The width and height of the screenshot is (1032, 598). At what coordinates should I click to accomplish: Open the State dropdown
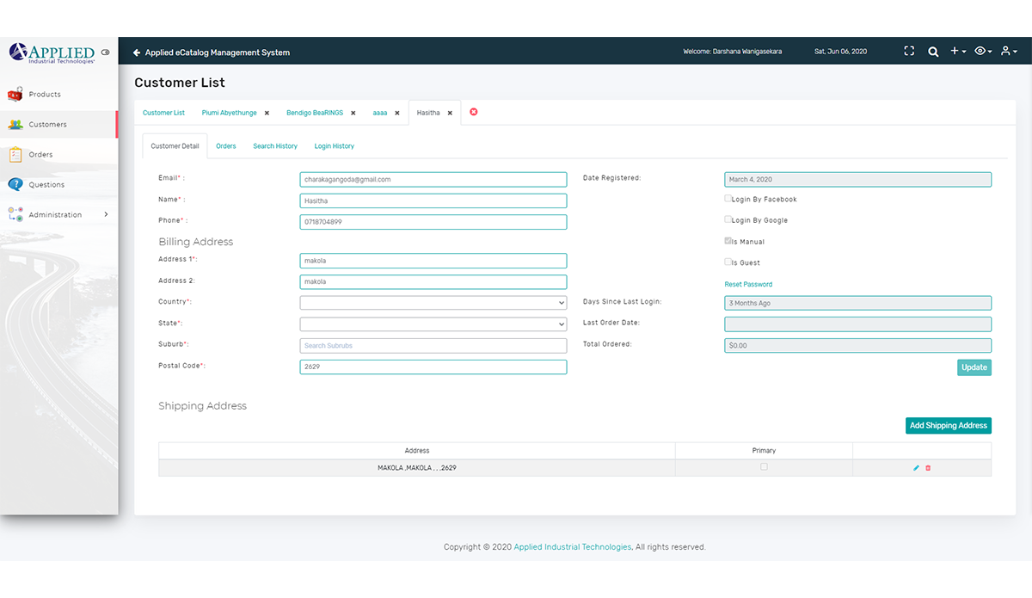pyautogui.click(x=433, y=324)
